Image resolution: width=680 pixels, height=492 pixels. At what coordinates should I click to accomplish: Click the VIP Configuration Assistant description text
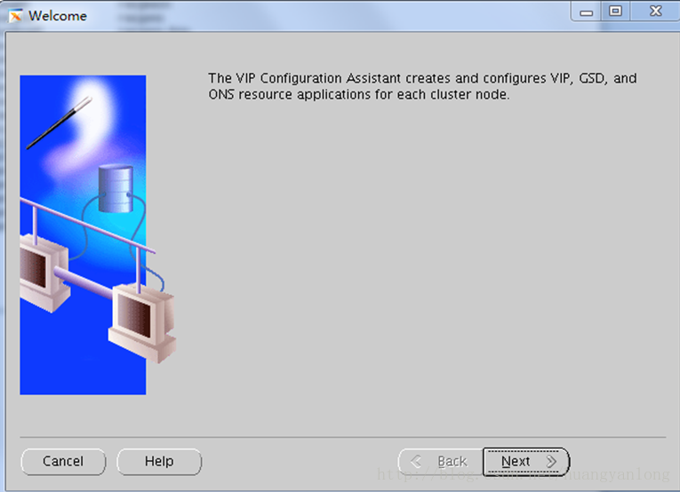click(422, 86)
